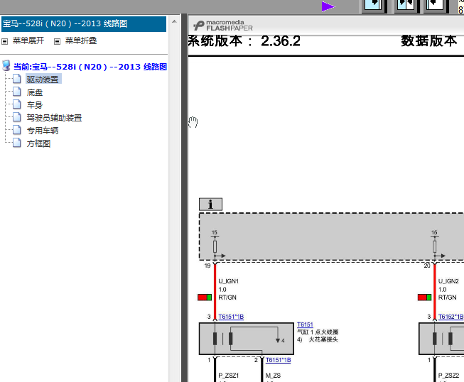Click the fuse symbol above pin 19
The image size is (464, 382).
(215, 246)
